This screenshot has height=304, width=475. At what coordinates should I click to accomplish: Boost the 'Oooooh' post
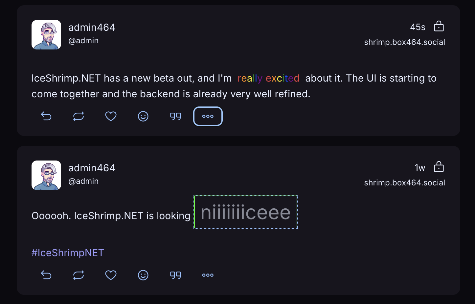[79, 275]
